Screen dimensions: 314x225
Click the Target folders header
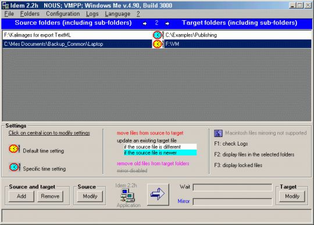240,23
